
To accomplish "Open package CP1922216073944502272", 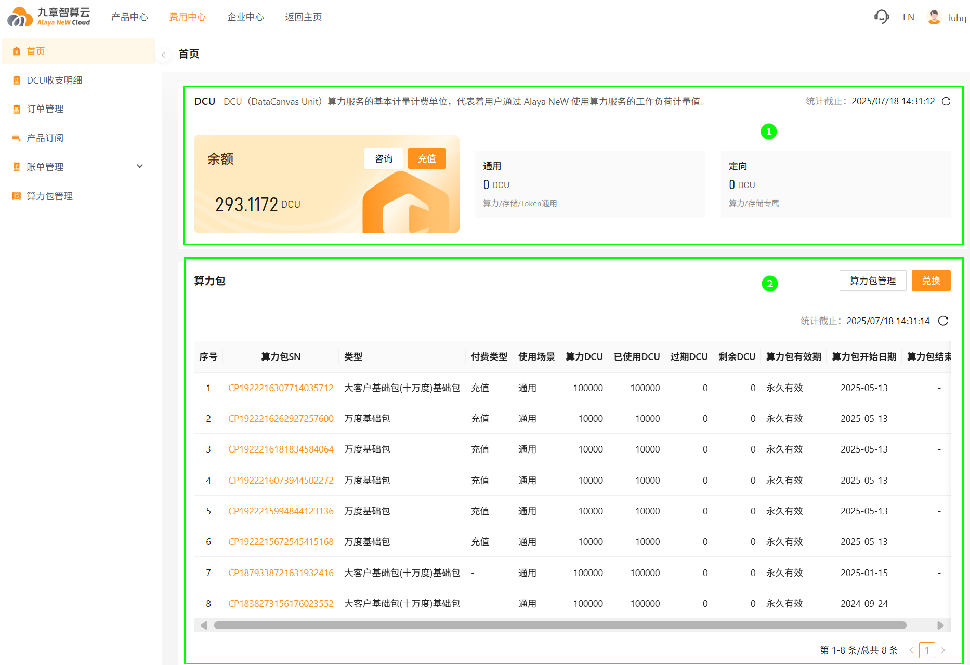I will pos(281,481).
